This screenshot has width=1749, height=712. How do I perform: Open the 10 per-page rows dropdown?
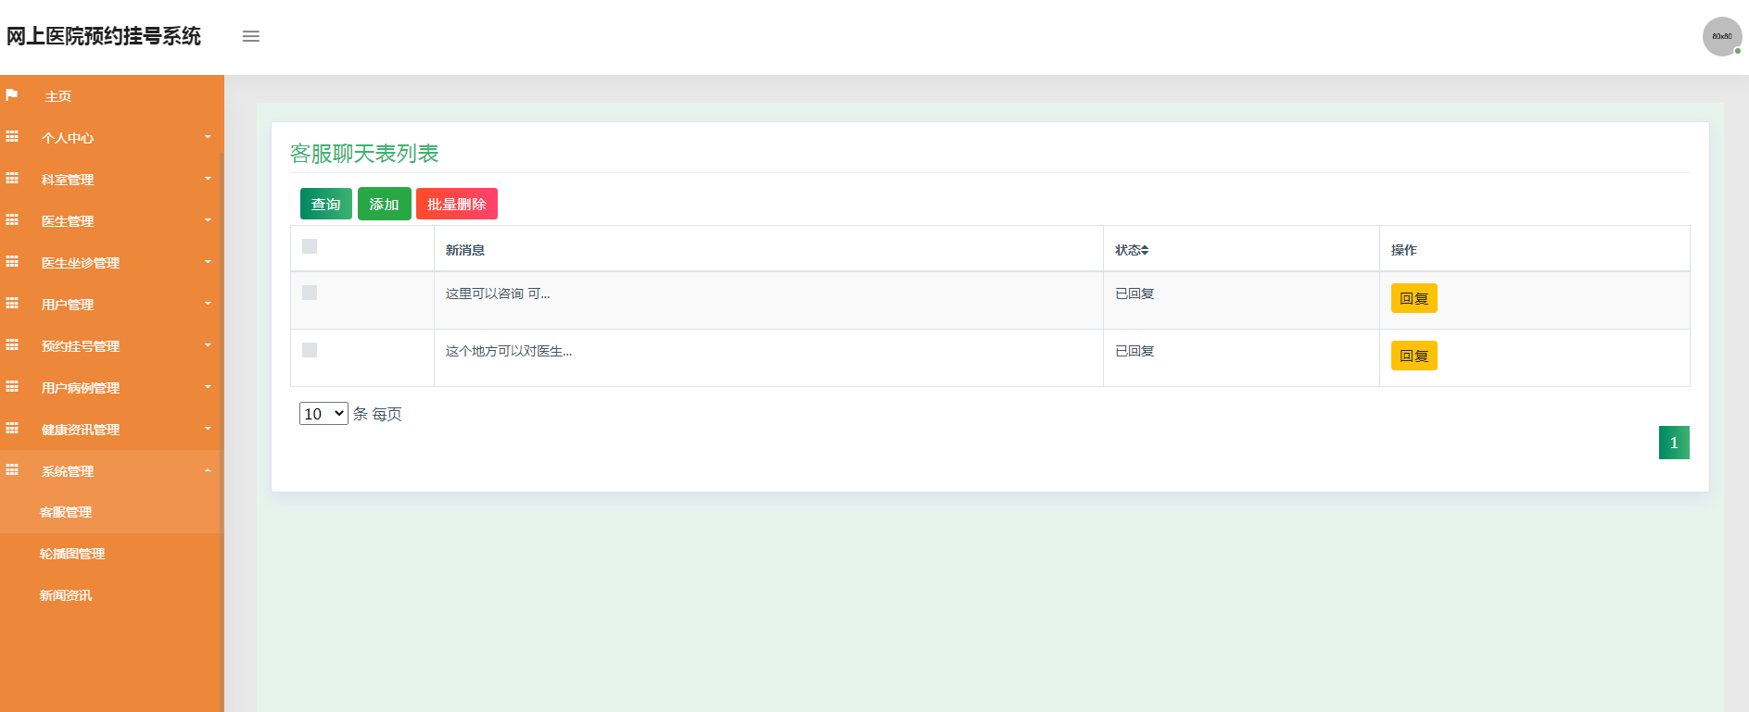(323, 414)
